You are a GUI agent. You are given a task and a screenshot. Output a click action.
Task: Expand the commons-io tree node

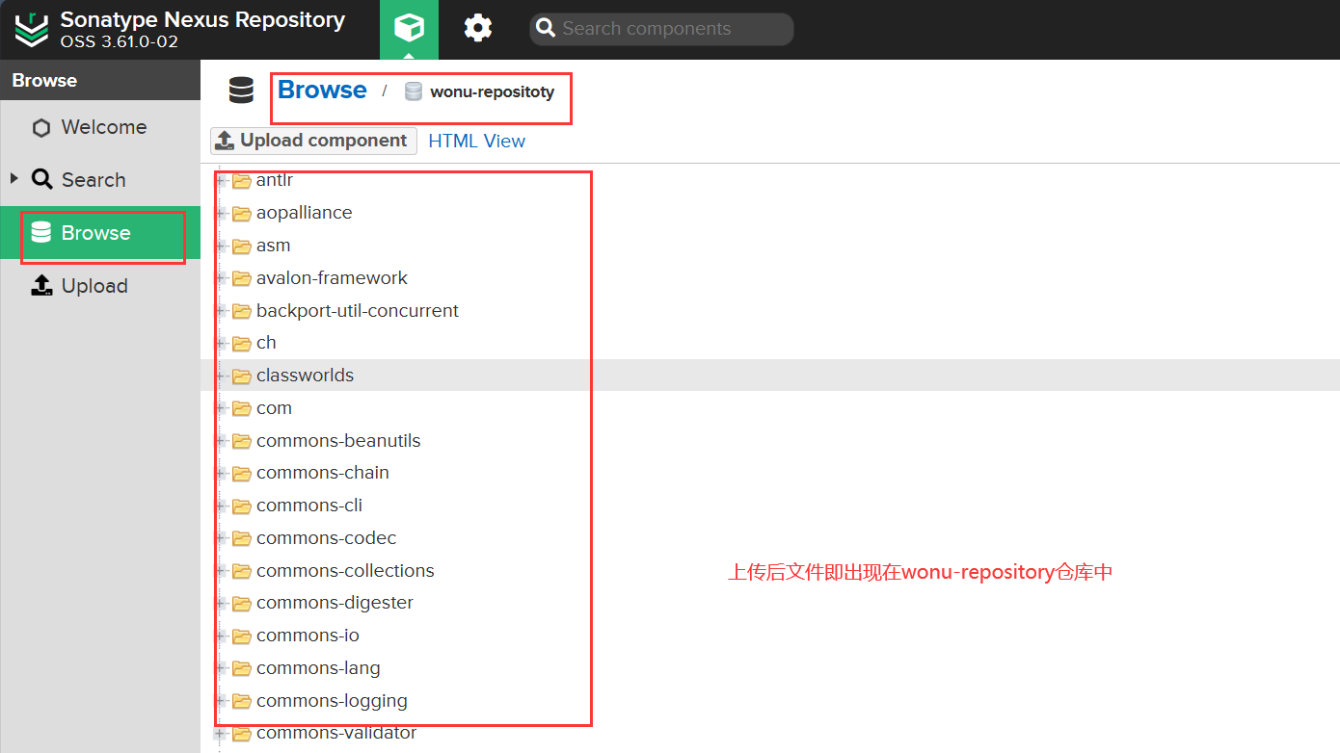221,636
